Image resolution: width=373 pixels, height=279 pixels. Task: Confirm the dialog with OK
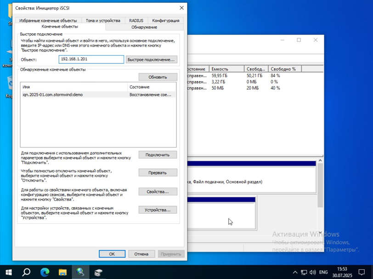pos(112,254)
